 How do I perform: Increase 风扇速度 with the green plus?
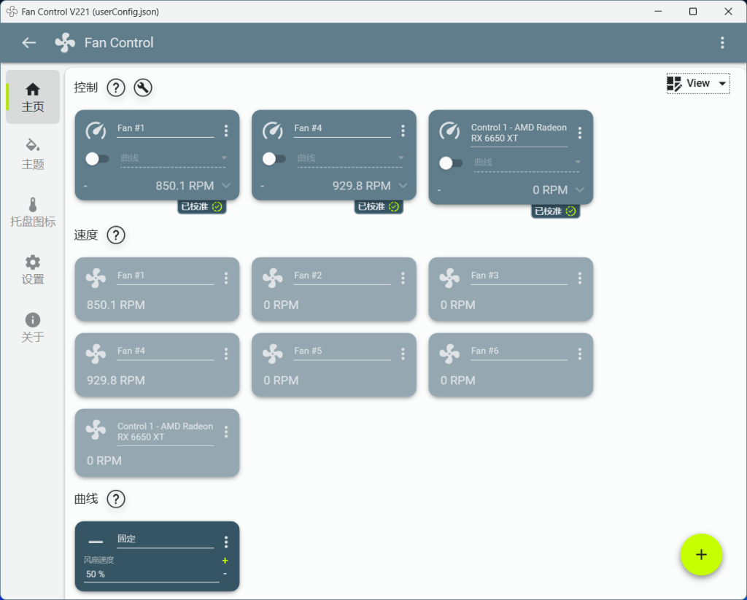pyautogui.click(x=225, y=561)
